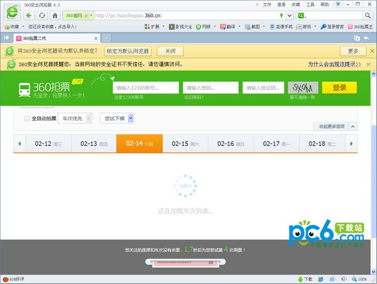Click the tab list windows icon
377x284 pixels.
pos(357,38)
